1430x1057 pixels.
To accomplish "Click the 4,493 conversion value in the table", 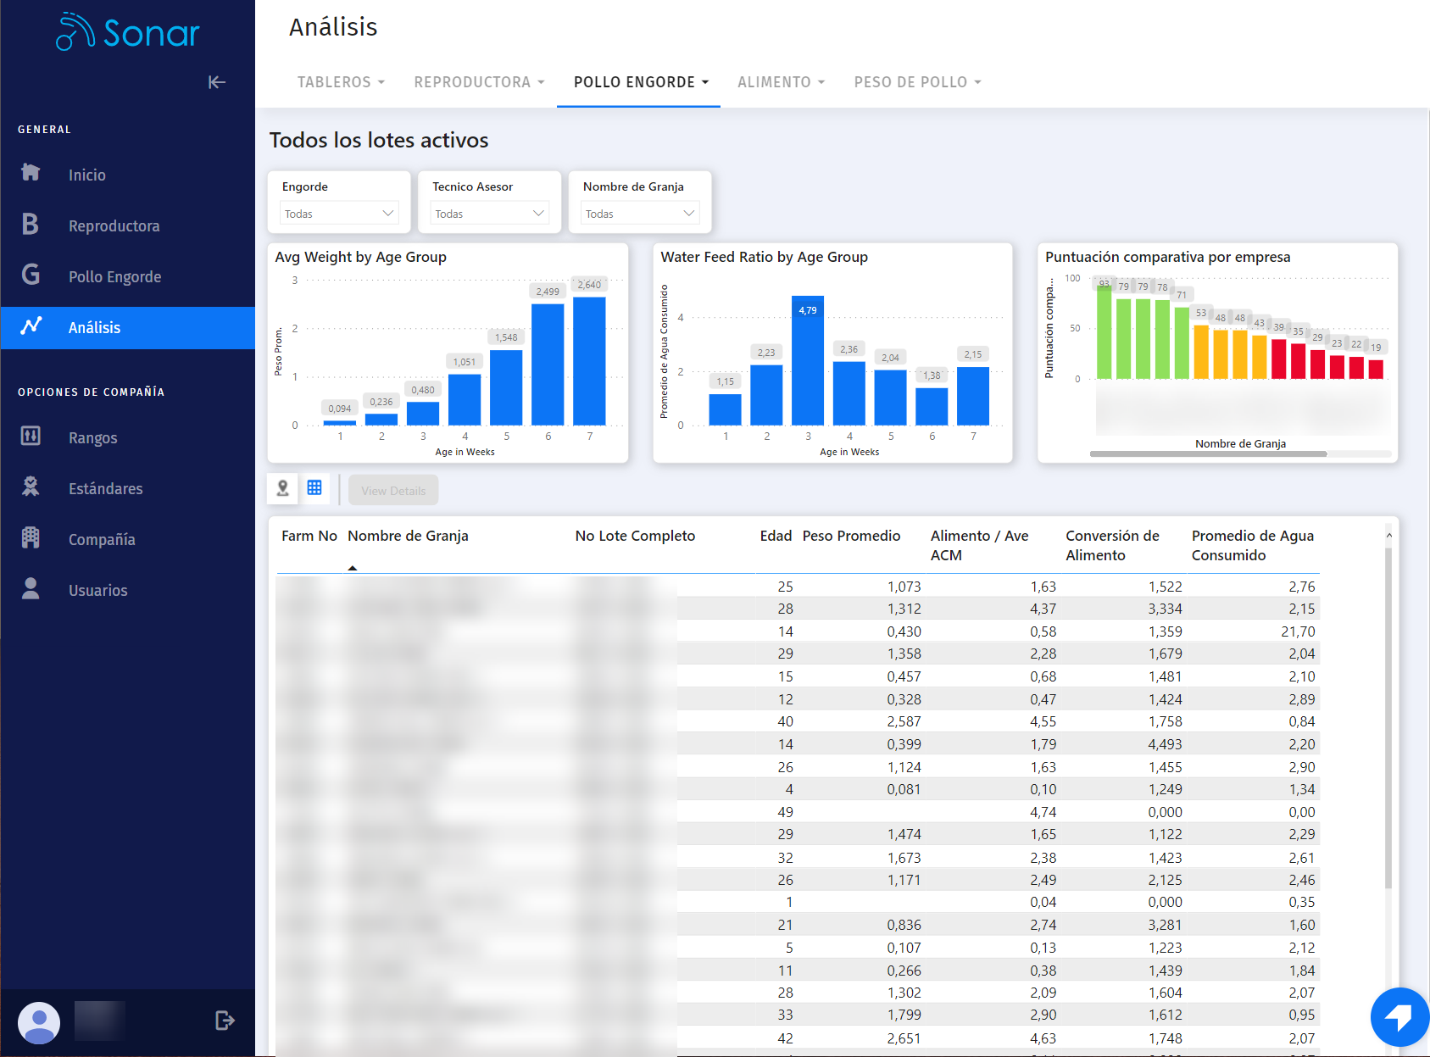I will pos(1165,744).
